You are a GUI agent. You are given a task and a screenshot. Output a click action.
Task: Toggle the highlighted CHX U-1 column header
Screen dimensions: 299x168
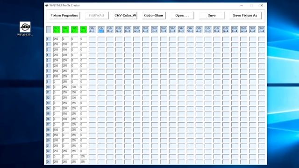(x=101, y=29)
